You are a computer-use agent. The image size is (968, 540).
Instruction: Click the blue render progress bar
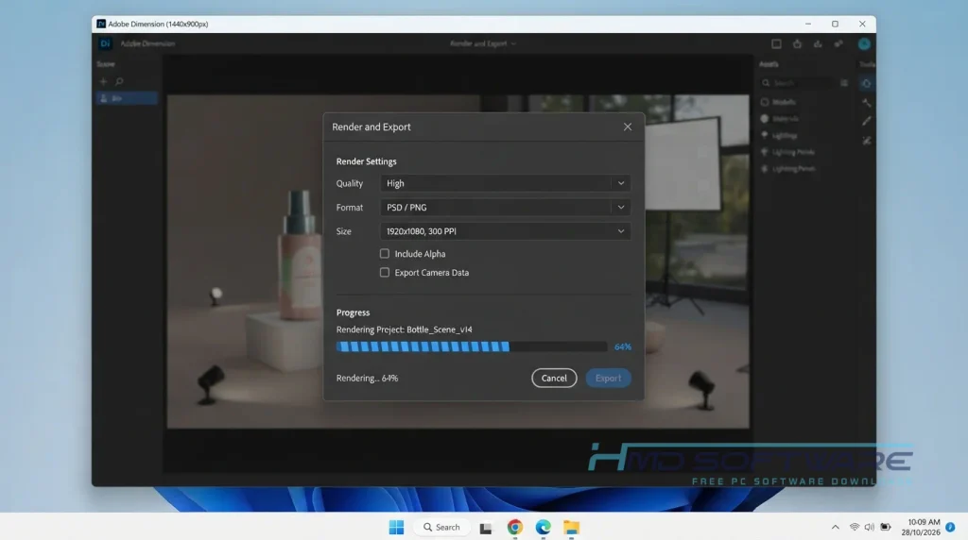click(x=472, y=347)
